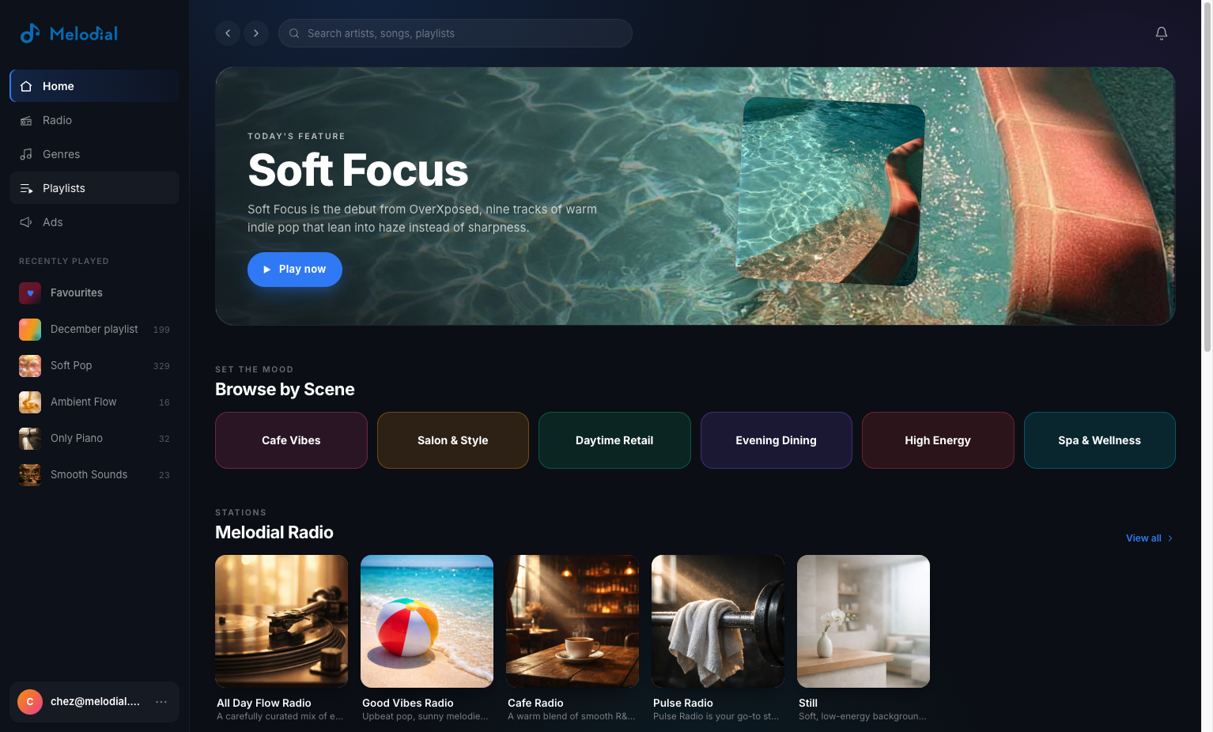Click Still station title text
The height and width of the screenshot is (732, 1213).
coord(808,703)
